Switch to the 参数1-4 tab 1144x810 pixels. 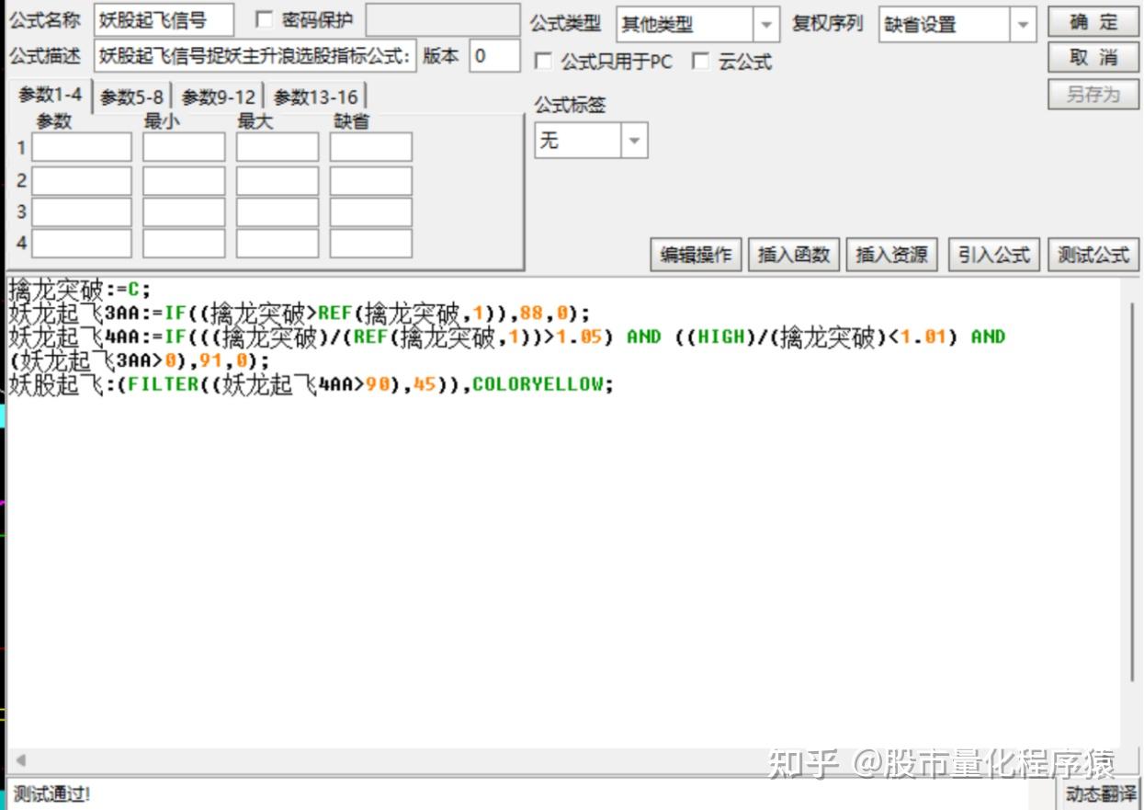pos(51,96)
